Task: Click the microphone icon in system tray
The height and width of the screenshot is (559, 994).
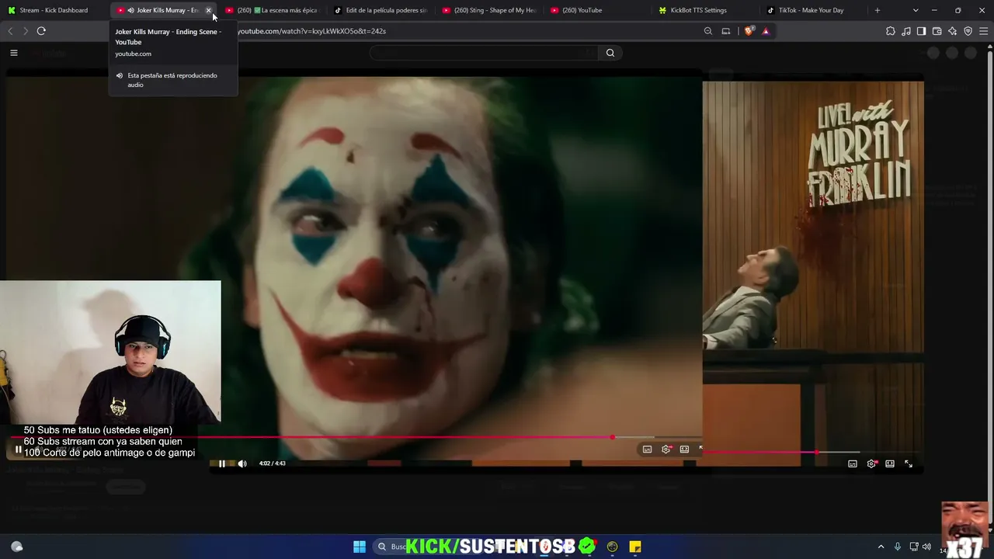Action: [898, 547]
